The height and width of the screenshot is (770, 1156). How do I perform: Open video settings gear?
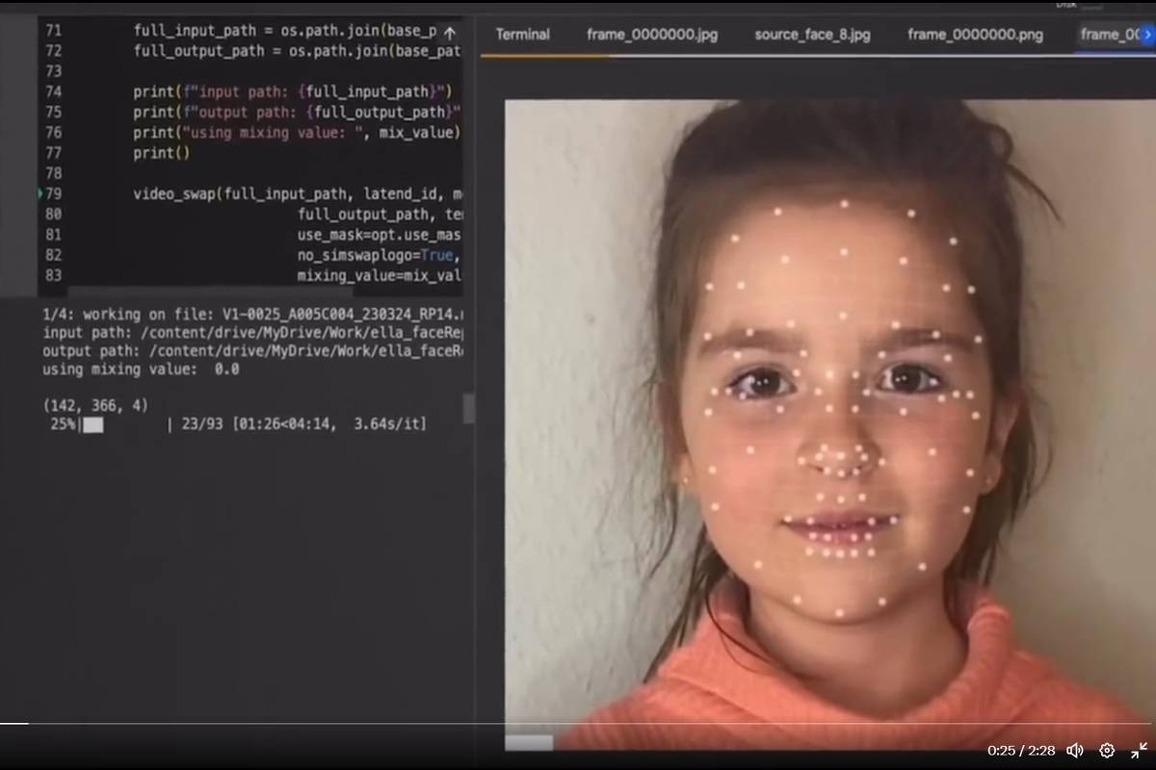click(1107, 750)
